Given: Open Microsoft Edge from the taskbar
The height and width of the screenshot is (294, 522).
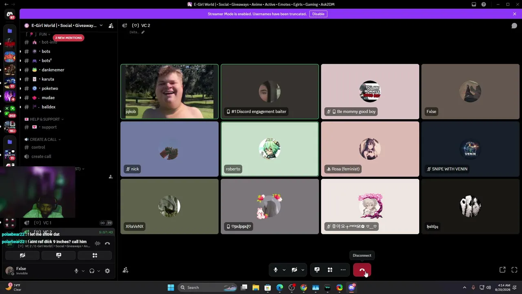Looking at the screenshot, I should click(280, 287).
